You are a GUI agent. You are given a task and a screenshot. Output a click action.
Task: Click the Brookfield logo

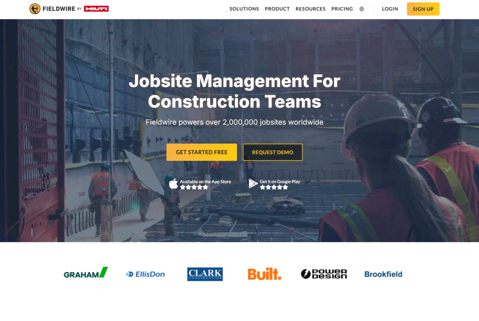pos(383,274)
